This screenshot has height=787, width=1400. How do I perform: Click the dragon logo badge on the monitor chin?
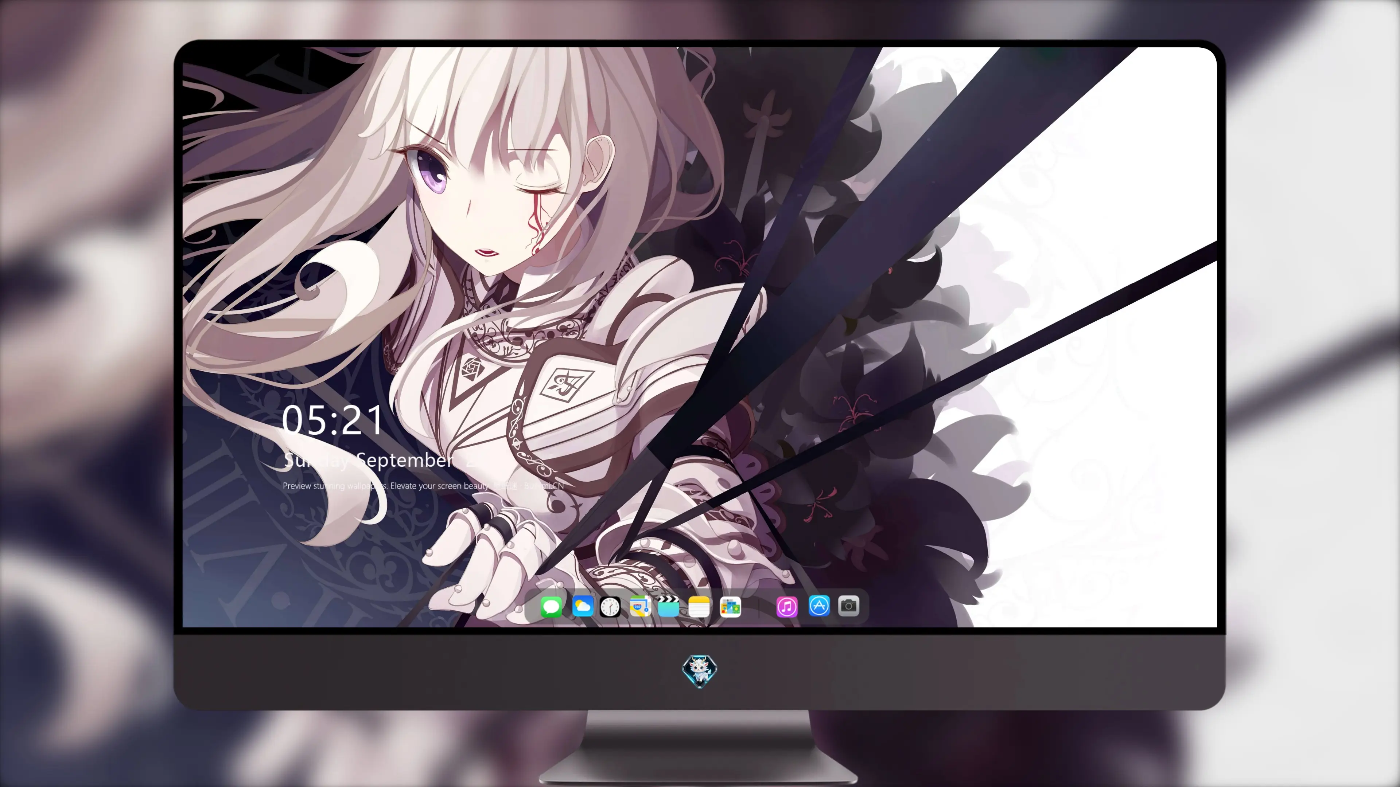click(700, 671)
